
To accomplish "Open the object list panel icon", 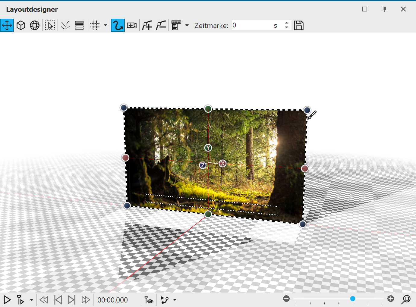I will (177, 25).
